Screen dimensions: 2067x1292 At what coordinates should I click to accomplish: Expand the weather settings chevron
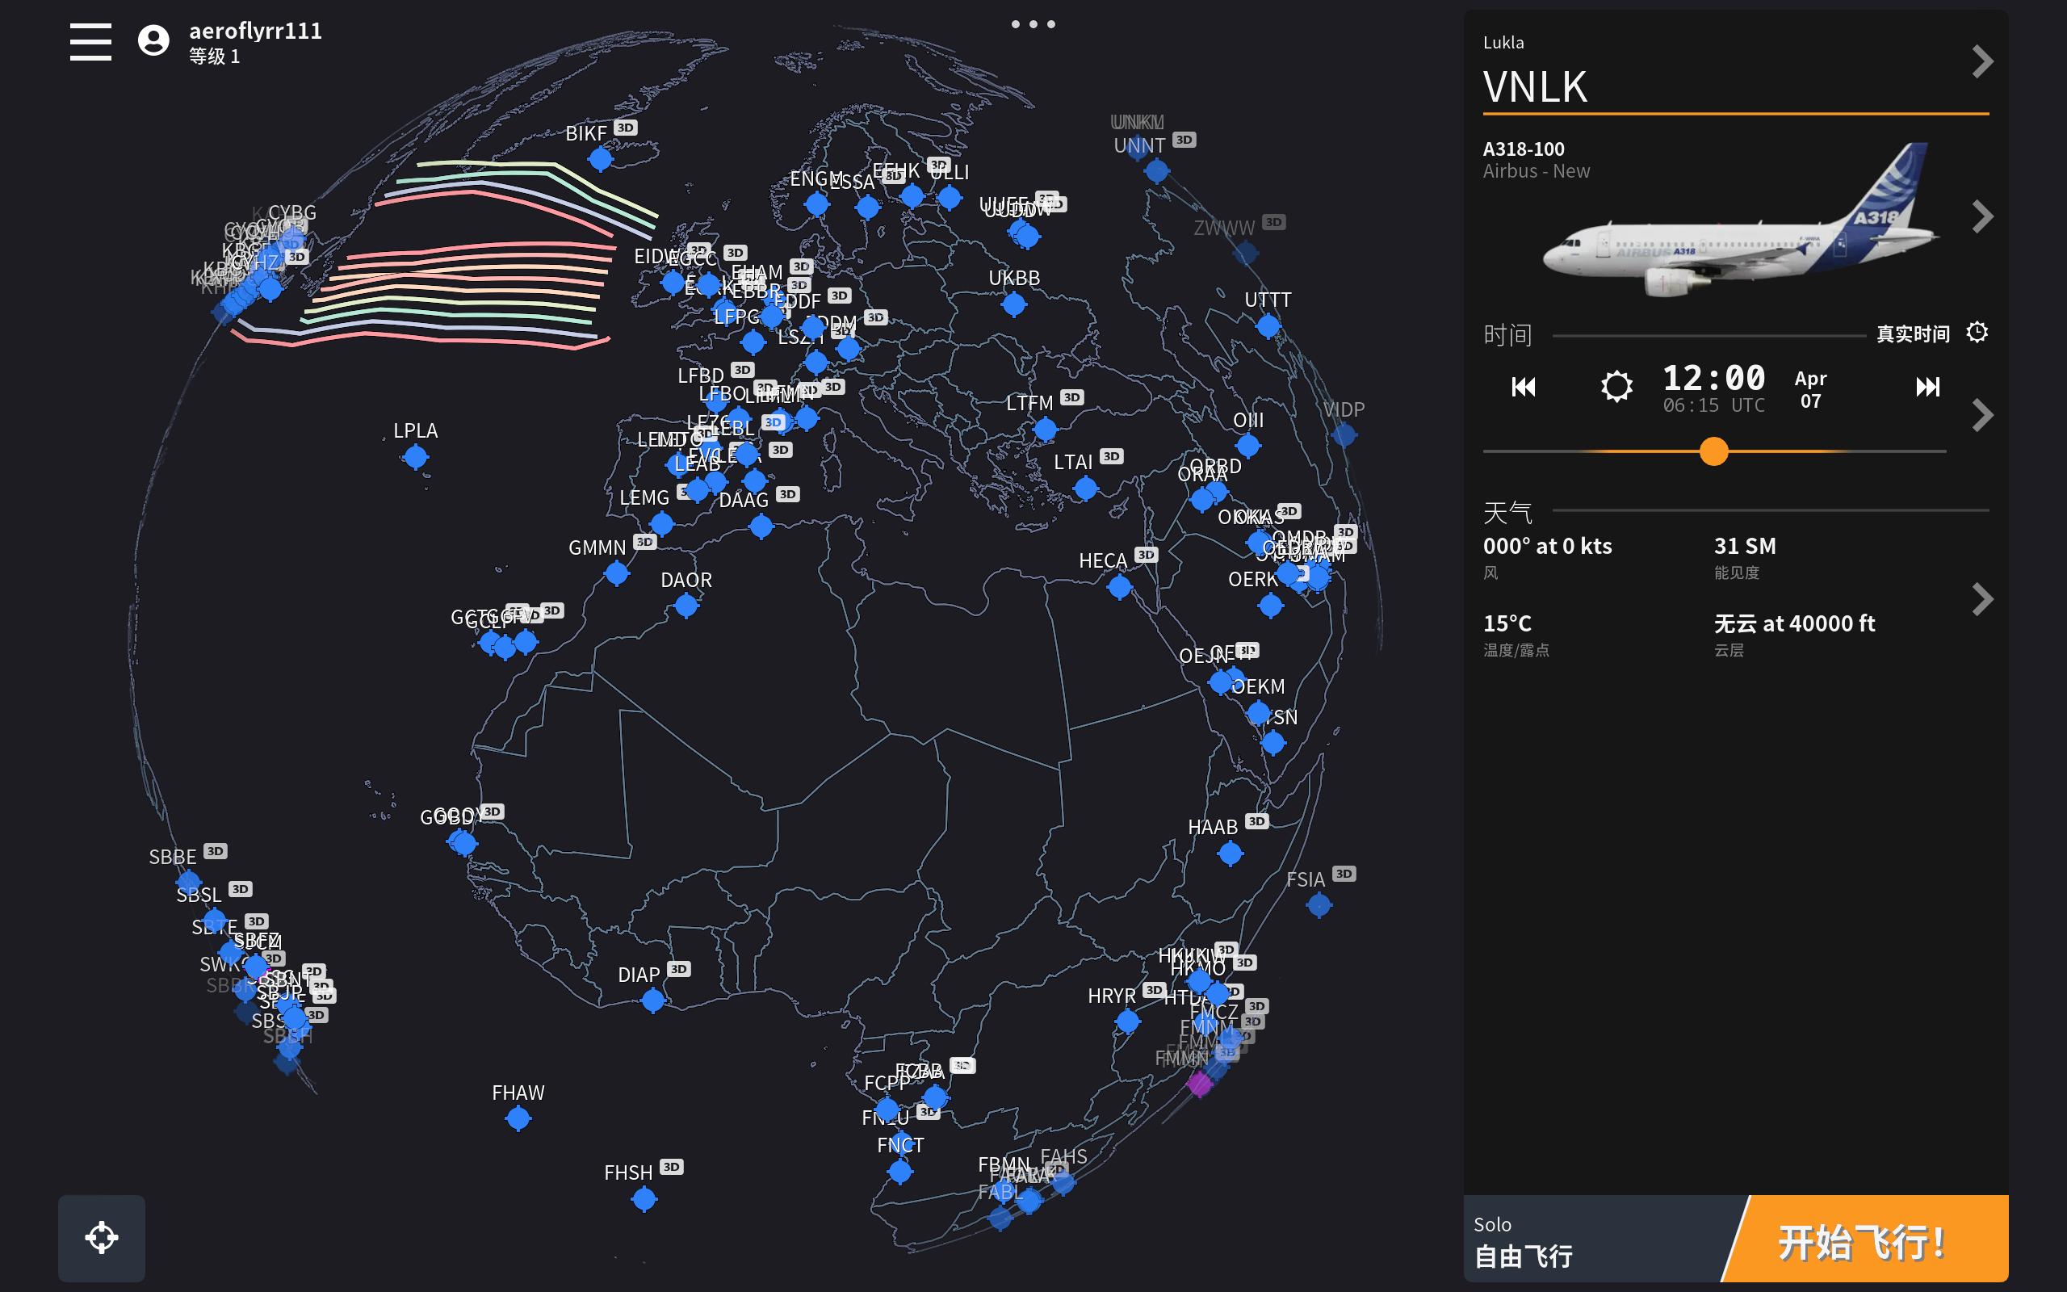1982,599
